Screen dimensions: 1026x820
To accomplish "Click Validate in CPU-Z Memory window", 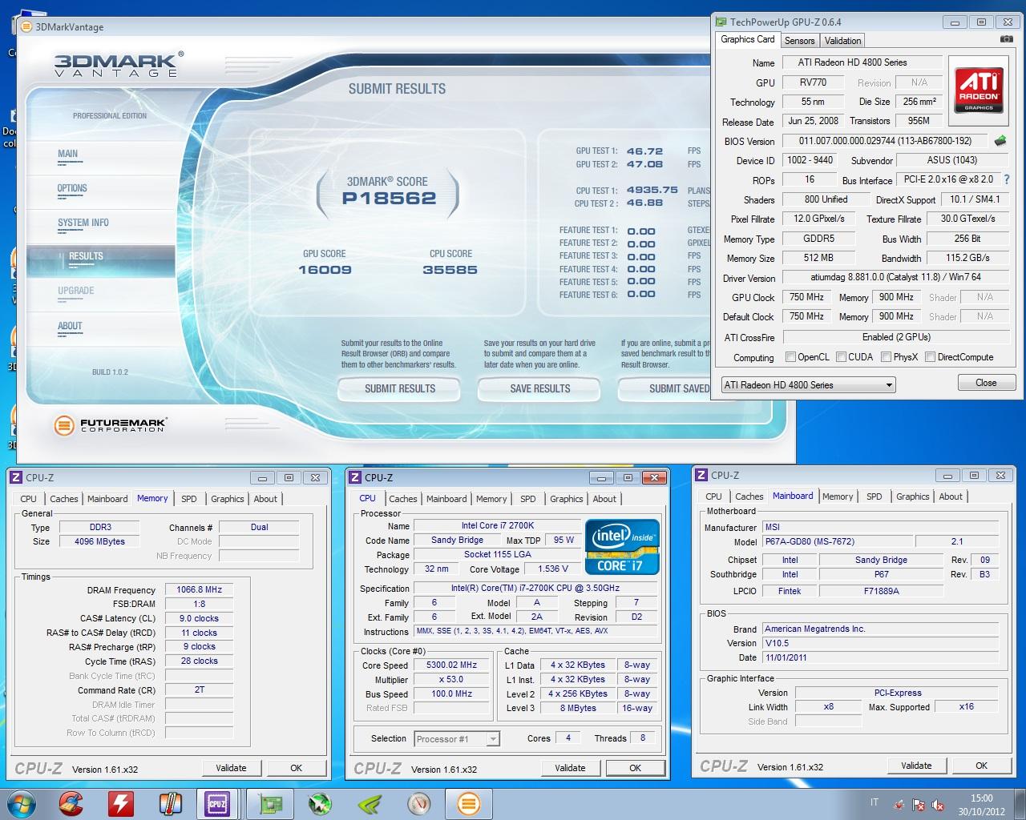I will tap(231, 768).
